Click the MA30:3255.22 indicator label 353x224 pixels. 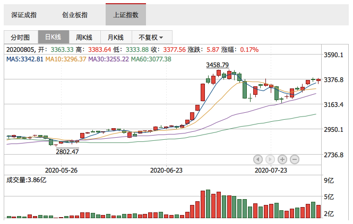108,59
